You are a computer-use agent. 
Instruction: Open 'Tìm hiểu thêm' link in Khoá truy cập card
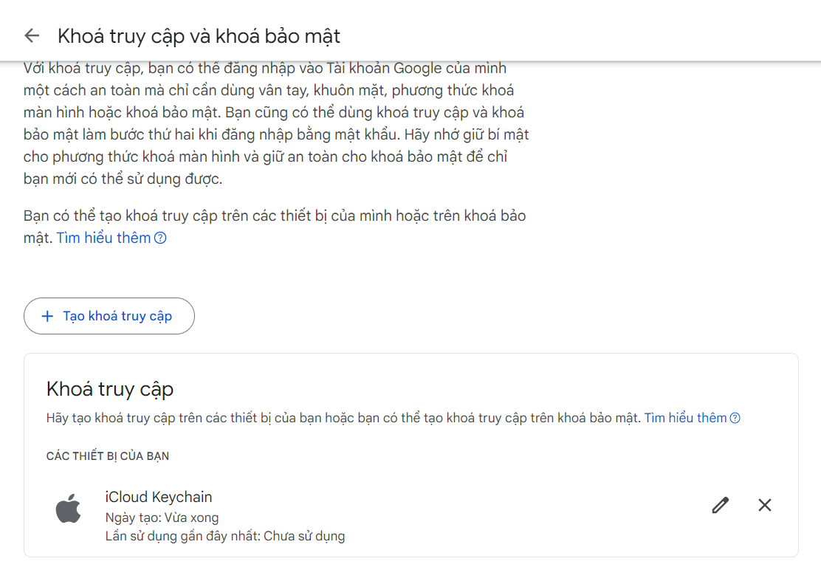pos(685,418)
